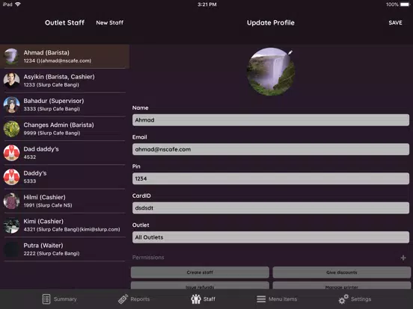Toggle the Give discounts permission

tap(342, 272)
